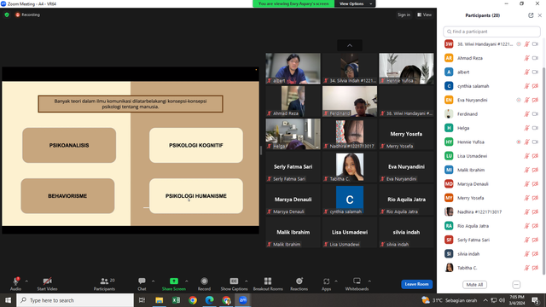Close the Participants panel
This screenshot has height=307, width=546.
[540, 15]
